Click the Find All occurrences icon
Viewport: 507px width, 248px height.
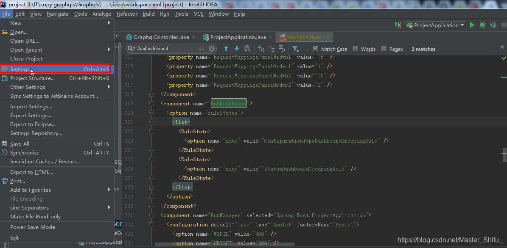[x=247, y=49]
